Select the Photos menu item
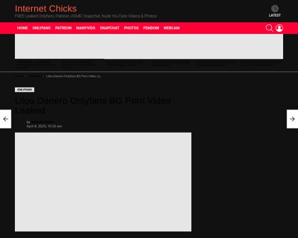 click(131, 28)
